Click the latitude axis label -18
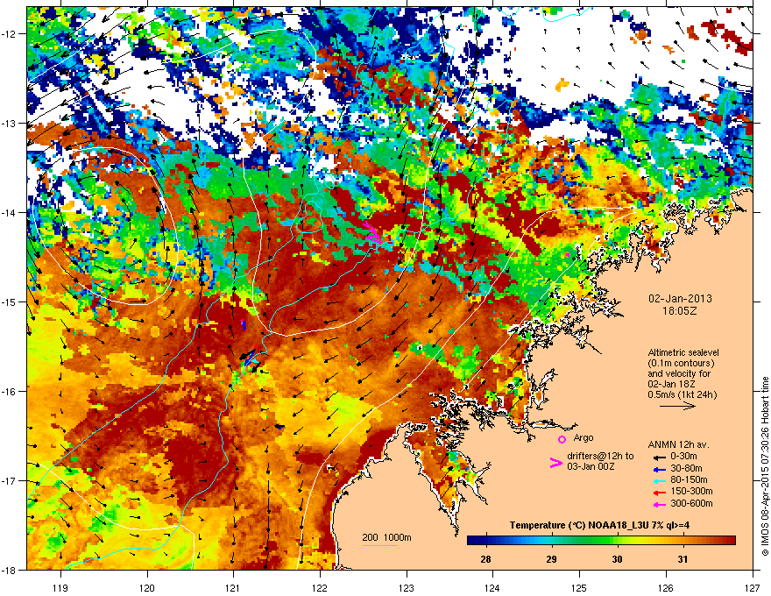Image resolution: width=771 pixels, height=596 pixels. pyautogui.click(x=9, y=570)
